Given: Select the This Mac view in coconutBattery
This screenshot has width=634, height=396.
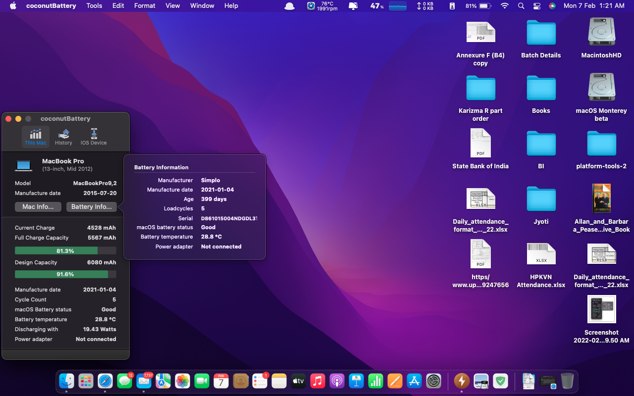Looking at the screenshot, I should (x=35, y=136).
